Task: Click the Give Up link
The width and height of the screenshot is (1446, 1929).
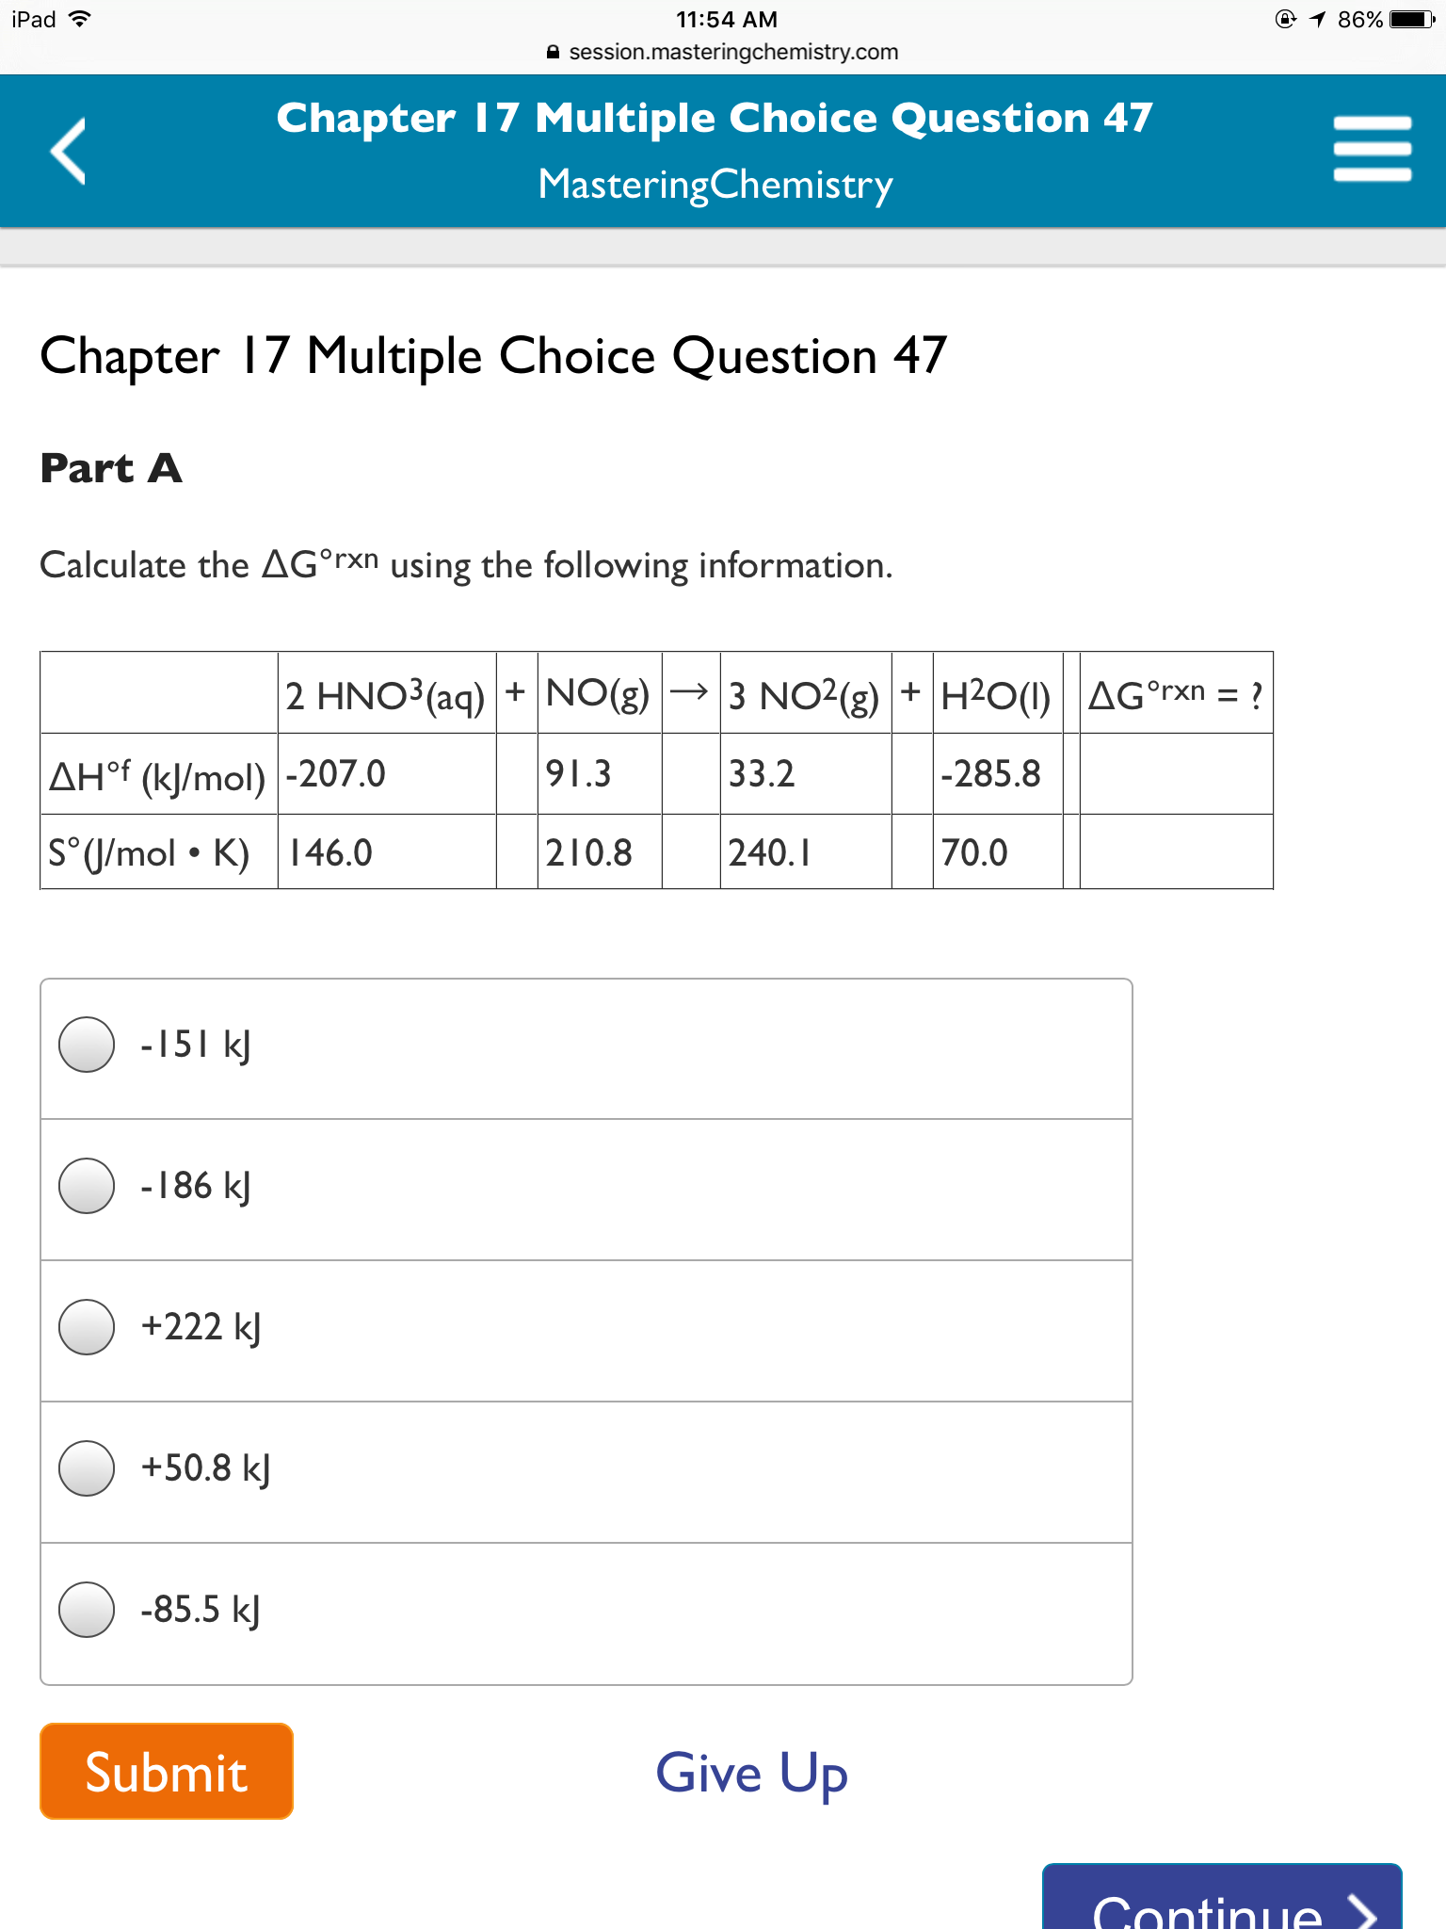Action: click(x=752, y=1772)
